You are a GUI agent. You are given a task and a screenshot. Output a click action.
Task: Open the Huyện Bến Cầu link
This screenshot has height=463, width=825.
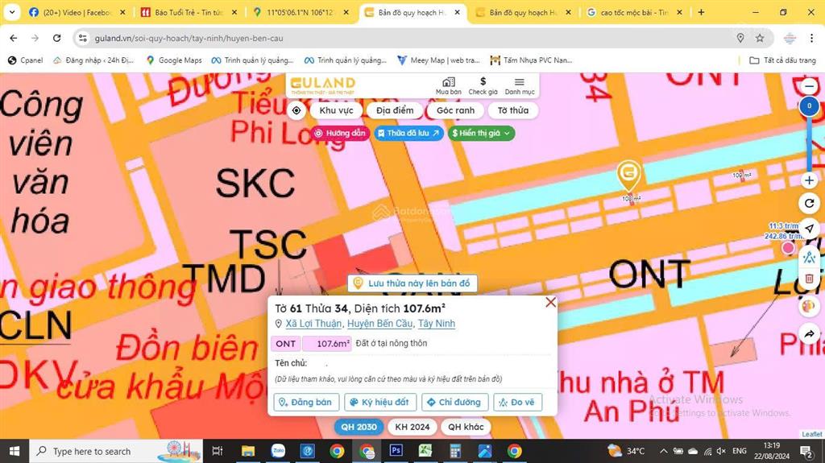(380, 324)
